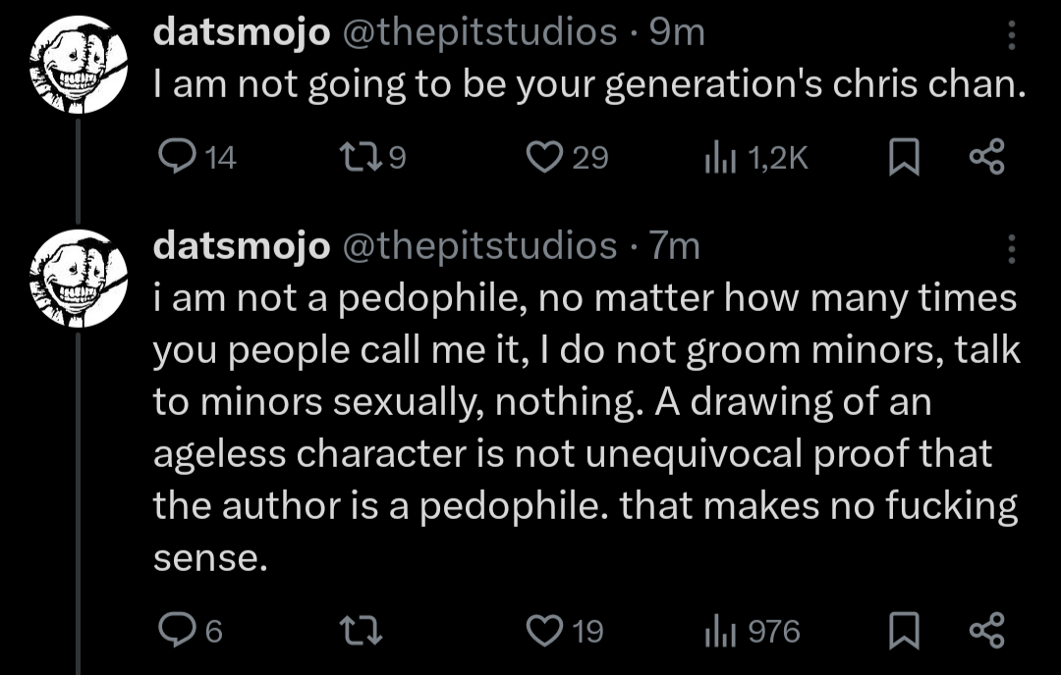This screenshot has width=1061, height=675.
Task: Open more options on second tweet
Action: tap(1012, 249)
